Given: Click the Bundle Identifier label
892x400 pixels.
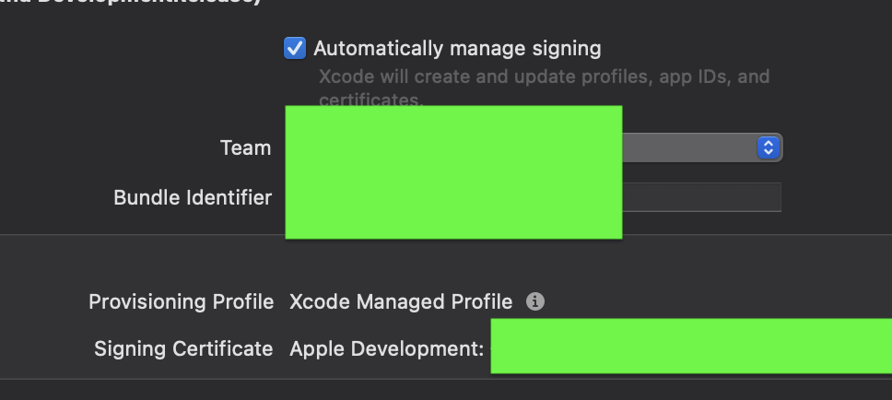Looking at the screenshot, I should (x=193, y=197).
